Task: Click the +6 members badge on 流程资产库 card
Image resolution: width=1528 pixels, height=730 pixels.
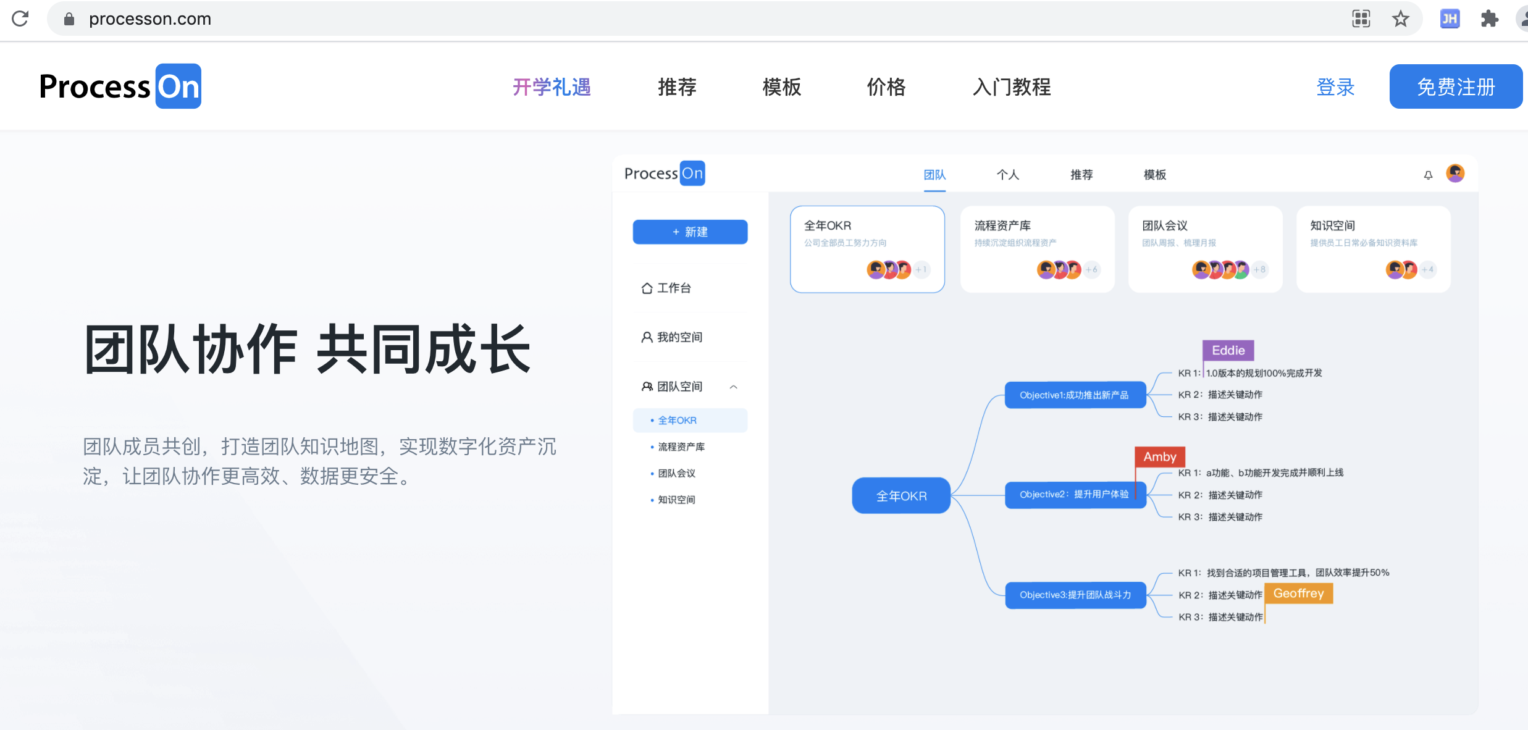Action: (x=1092, y=269)
